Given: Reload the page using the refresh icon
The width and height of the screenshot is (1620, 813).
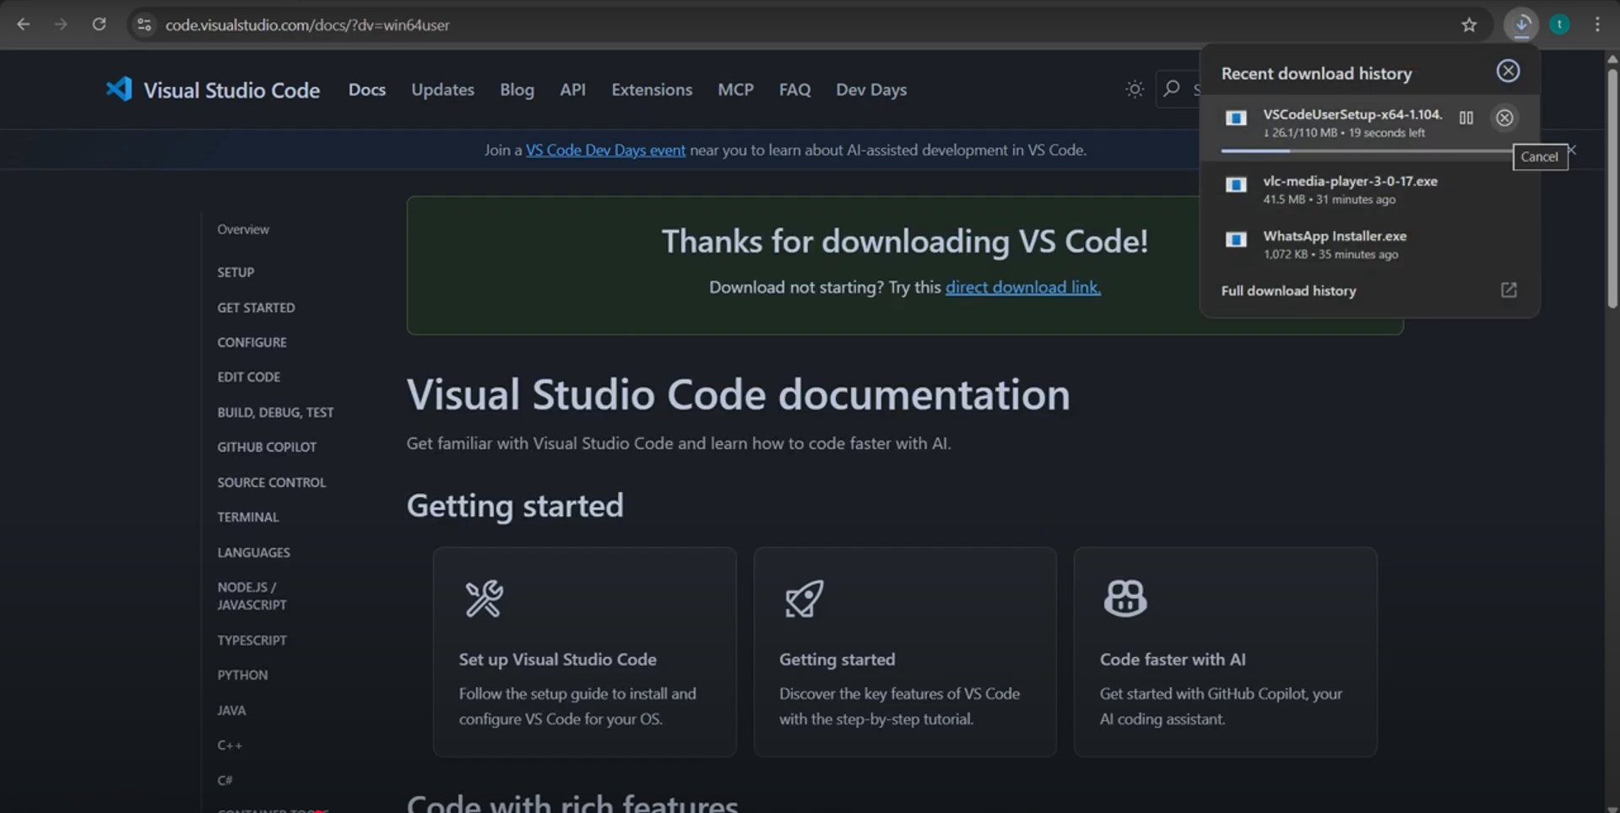Looking at the screenshot, I should (99, 24).
